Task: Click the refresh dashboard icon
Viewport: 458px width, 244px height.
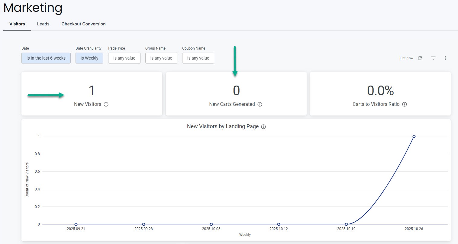Action: pos(420,58)
